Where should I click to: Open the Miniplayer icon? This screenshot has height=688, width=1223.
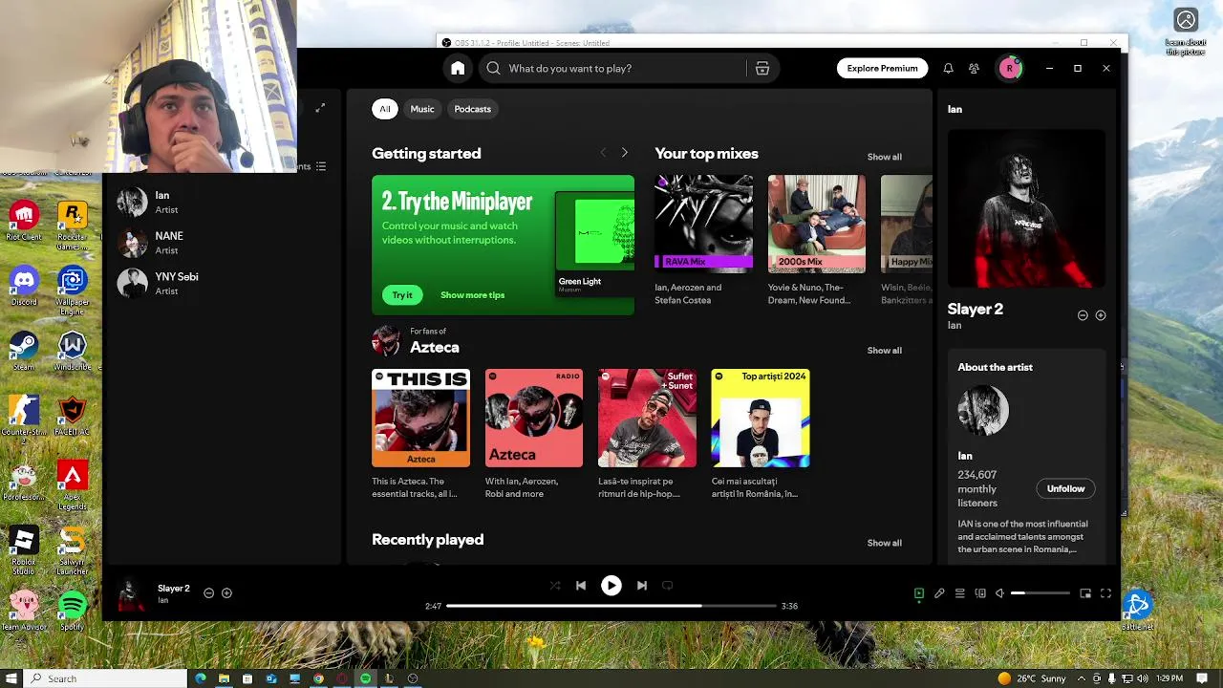(1085, 593)
